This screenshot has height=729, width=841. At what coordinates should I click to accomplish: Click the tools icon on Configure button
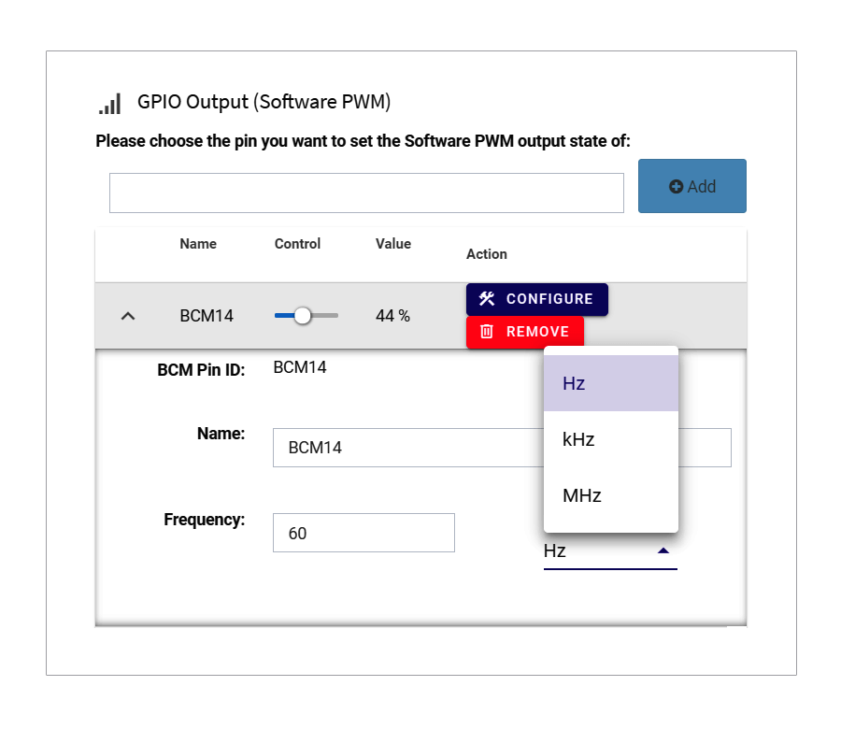pyautogui.click(x=487, y=299)
